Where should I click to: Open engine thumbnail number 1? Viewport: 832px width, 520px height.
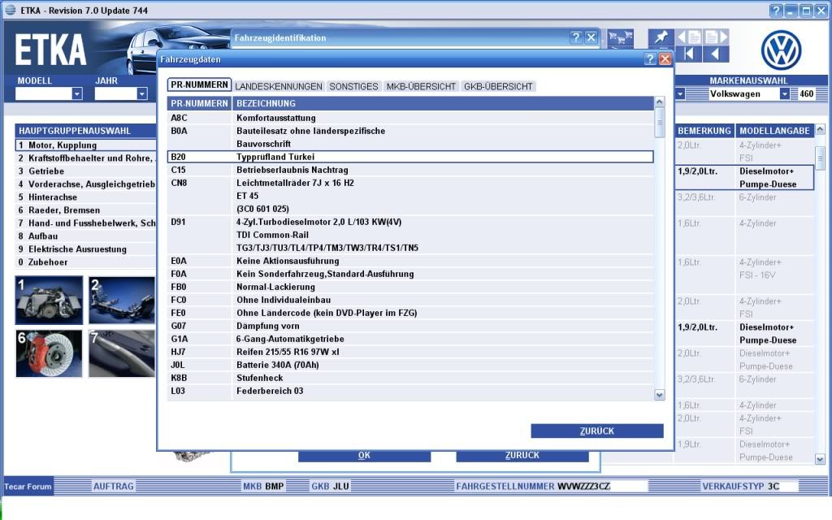tap(50, 301)
